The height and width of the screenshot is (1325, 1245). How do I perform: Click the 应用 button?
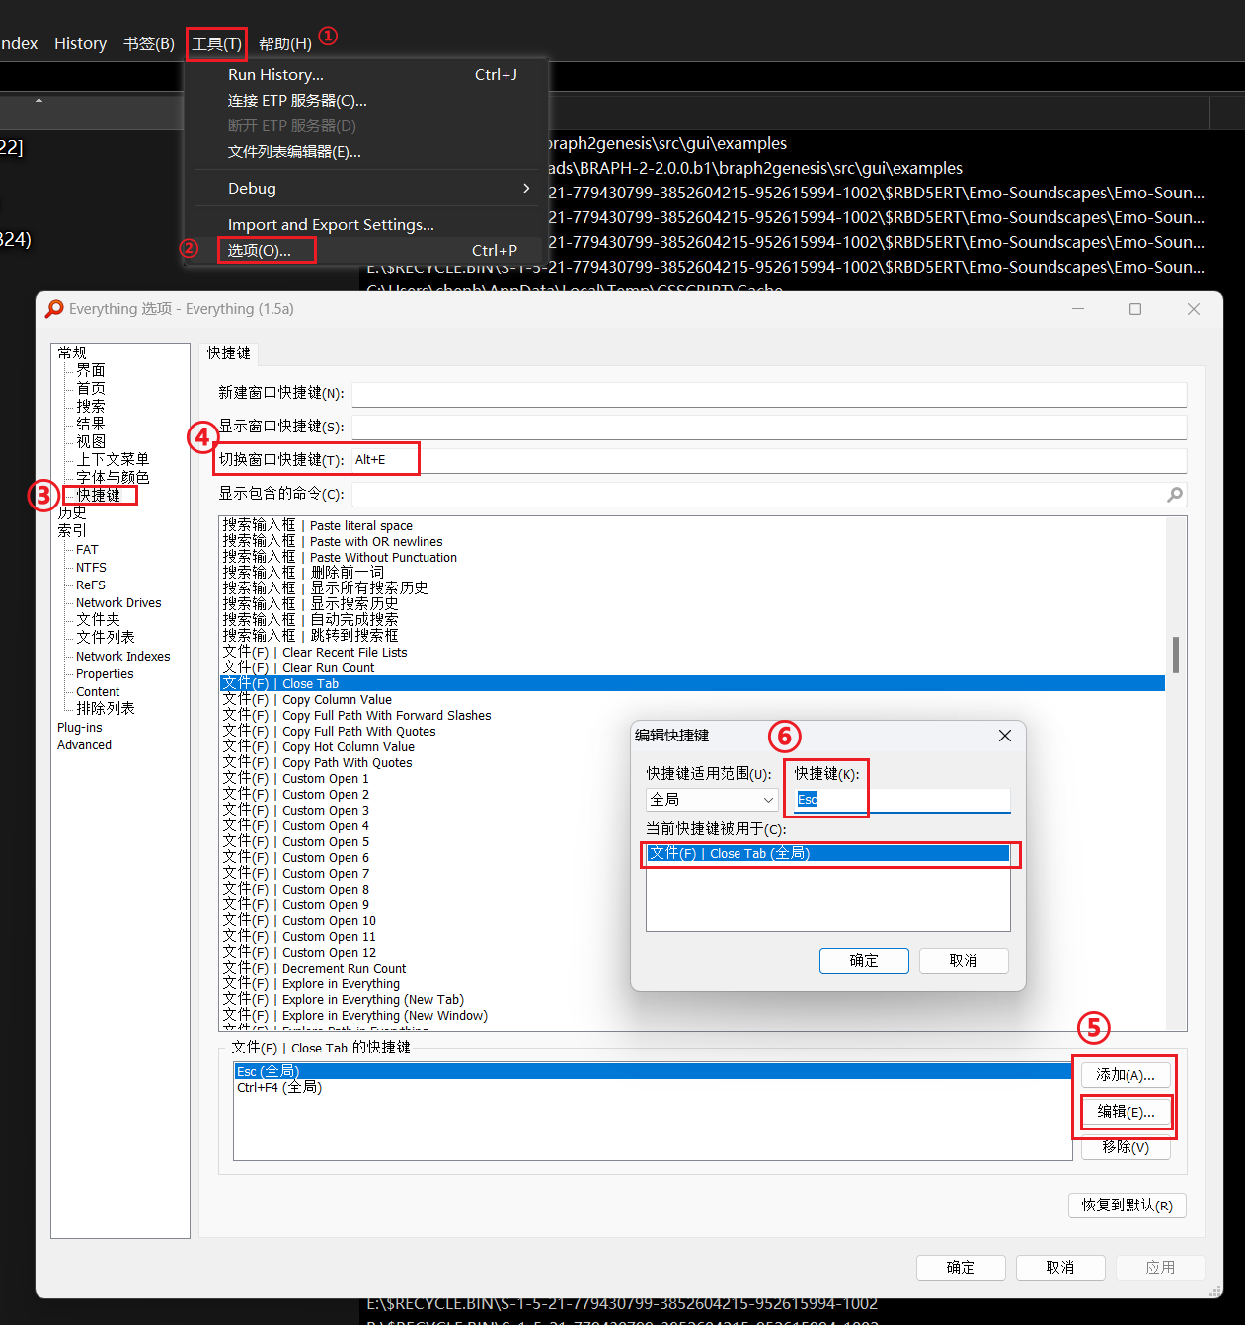pyautogui.click(x=1160, y=1268)
